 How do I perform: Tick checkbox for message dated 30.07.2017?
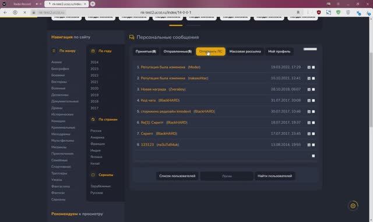pos(314,112)
